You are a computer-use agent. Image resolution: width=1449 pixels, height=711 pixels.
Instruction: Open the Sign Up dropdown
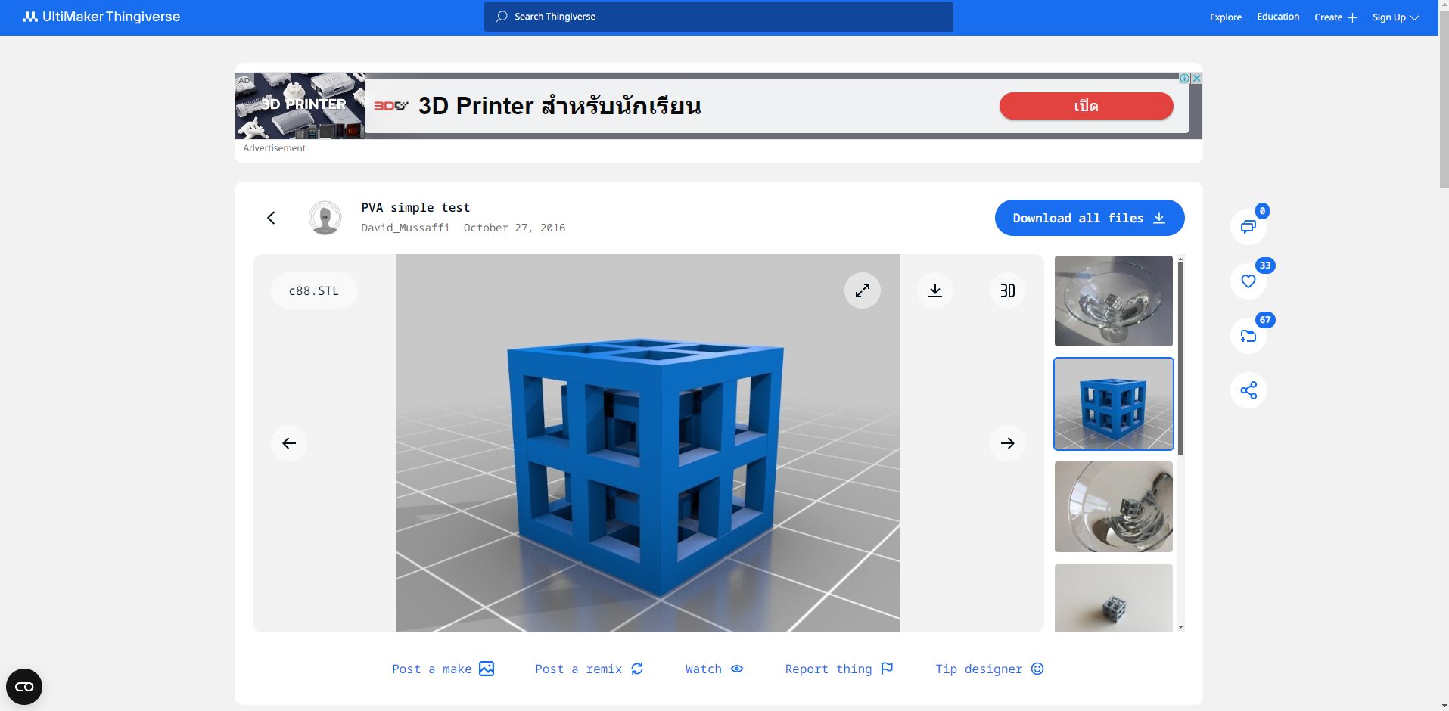[1394, 17]
